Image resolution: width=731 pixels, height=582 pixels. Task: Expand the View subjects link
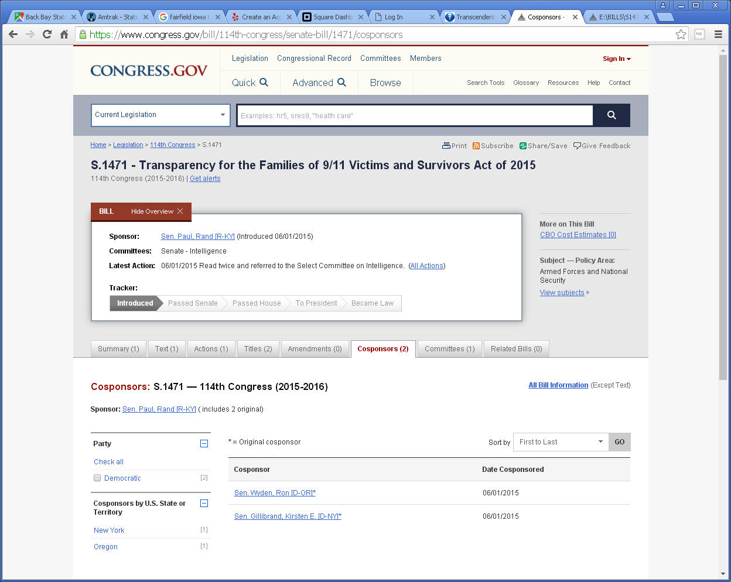[x=565, y=293]
